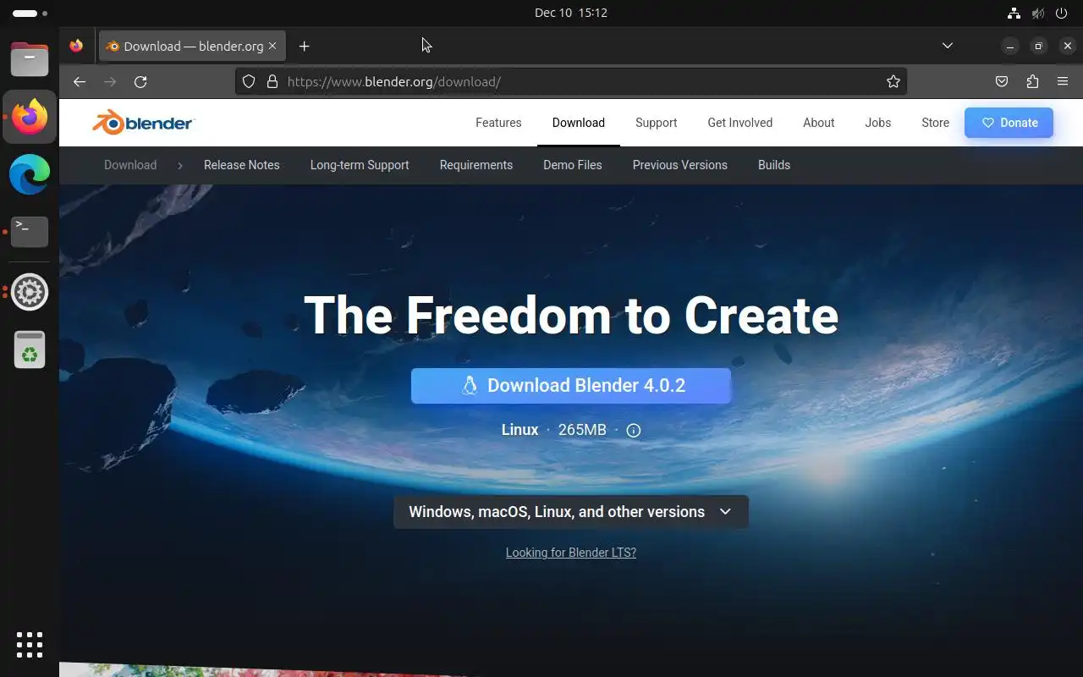Expand Windows, macOS, Linux, and other versions
The image size is (1083, 677).
click(x=571, y=512)
